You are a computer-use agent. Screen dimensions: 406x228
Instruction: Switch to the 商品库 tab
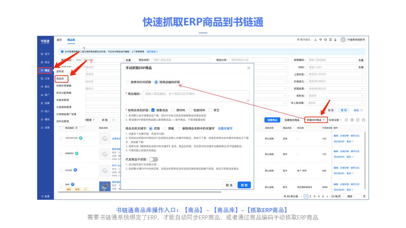pos(71,40)
